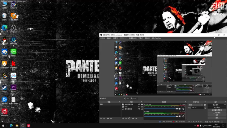The image size is (227, 128).
Task: Open desktop audio channel settings gear
Action: (183, 116)
